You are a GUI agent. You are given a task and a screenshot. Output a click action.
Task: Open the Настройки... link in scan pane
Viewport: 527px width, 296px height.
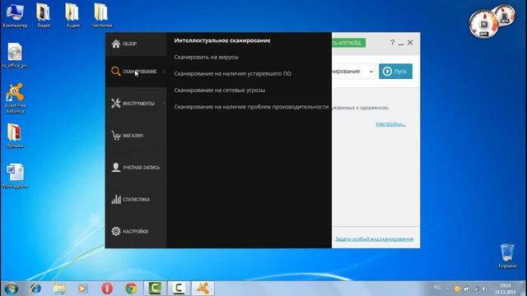[390, 124]
